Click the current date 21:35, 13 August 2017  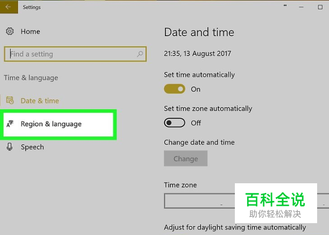point(197,54)
